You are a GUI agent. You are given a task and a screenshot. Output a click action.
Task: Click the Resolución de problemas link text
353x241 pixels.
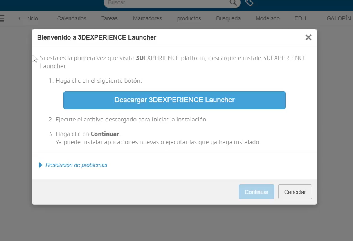point(76,165)
